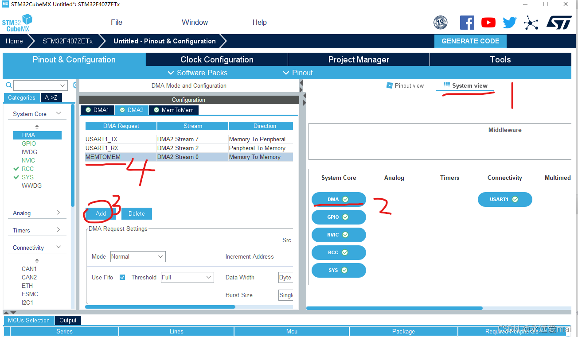578x337 pixels.
Task: Open the Mode dropdown set to Normal
Action: pos(137,256)
